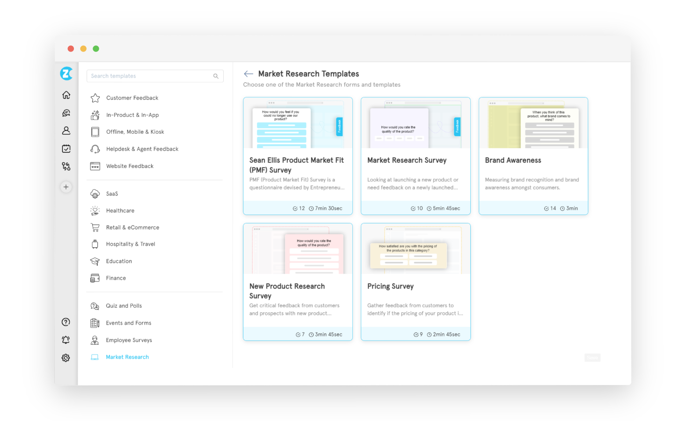The height and width of the screenshot is (421, 686).
Task: Click the Pricing Survey preview thumbnail
Action: click(x=416, y=249)
